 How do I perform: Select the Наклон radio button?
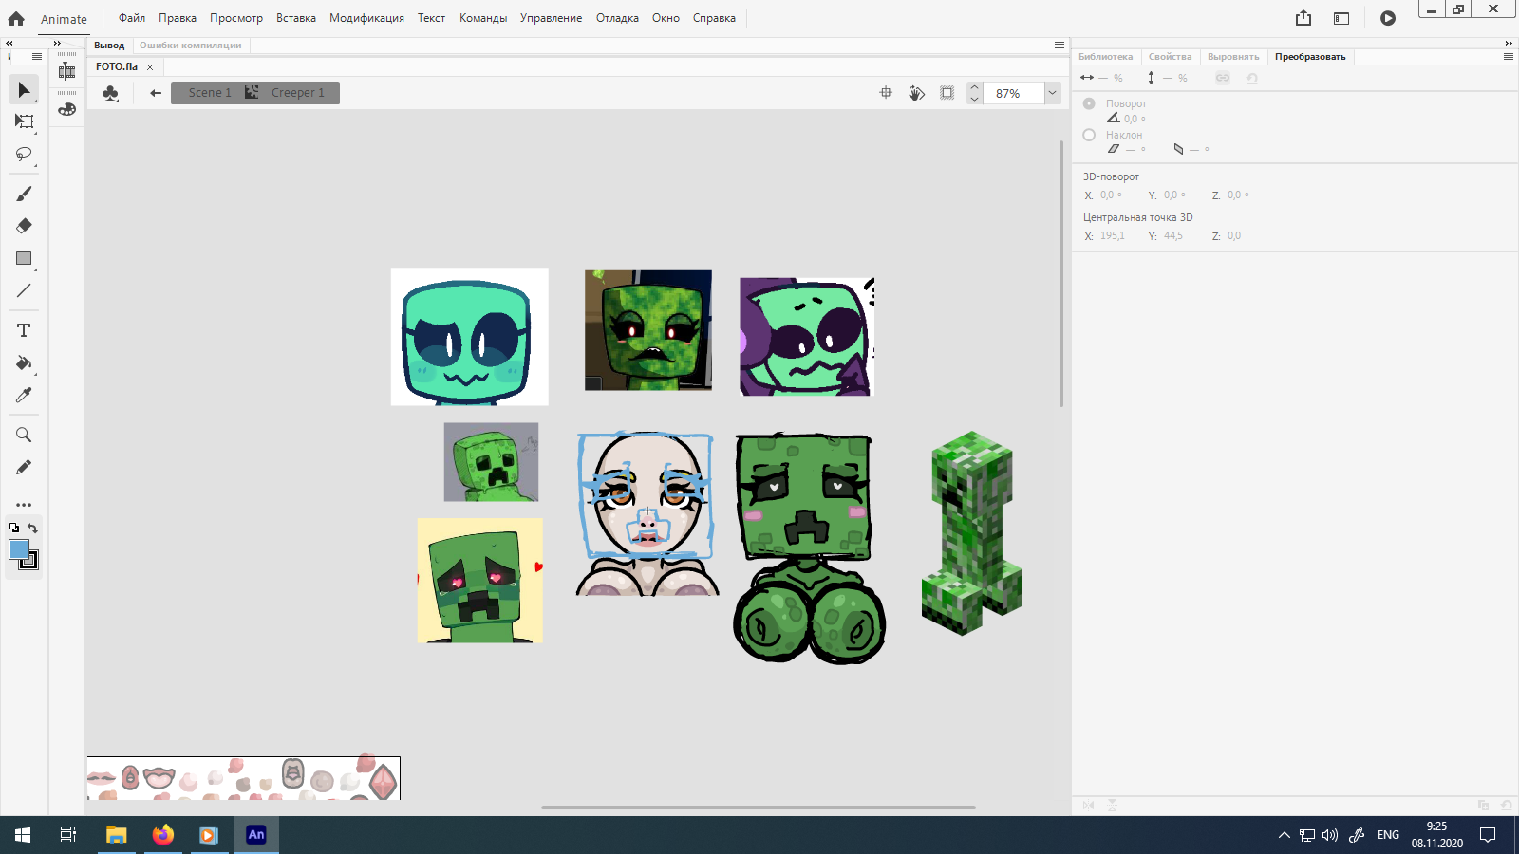pos(1089,135)
